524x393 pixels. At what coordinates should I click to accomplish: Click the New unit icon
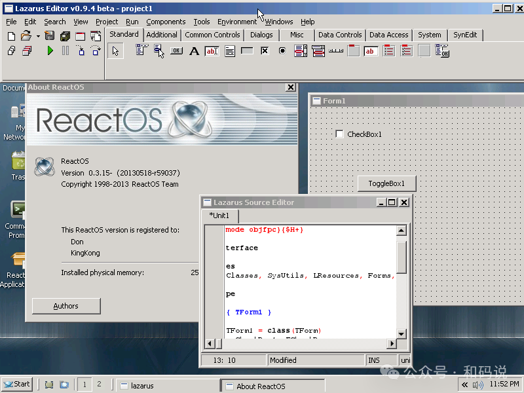[11, 36]
